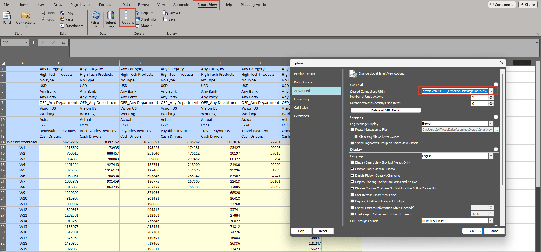This screenshot has height=252, width=541.
Task: Select Member Options in Options sidebar
Action: coord(305,74)
